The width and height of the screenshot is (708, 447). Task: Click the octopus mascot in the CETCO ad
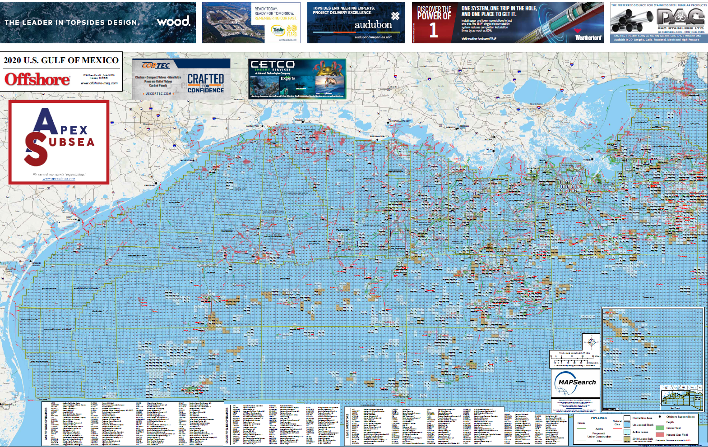[329, 69]
